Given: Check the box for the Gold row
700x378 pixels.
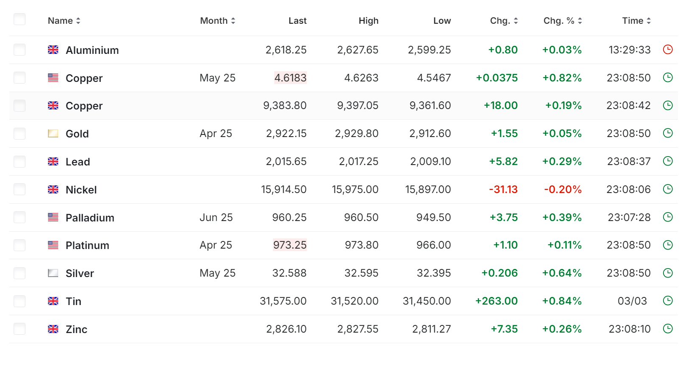Looking at the screenshot, I should [20, 134].
